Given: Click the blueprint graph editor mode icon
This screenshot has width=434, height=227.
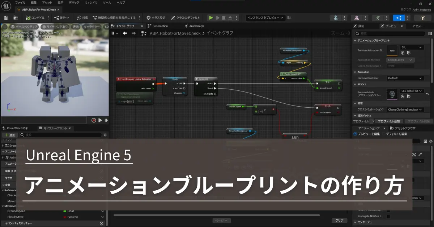Looking at the screenshot, I should (x=399, y=17).
